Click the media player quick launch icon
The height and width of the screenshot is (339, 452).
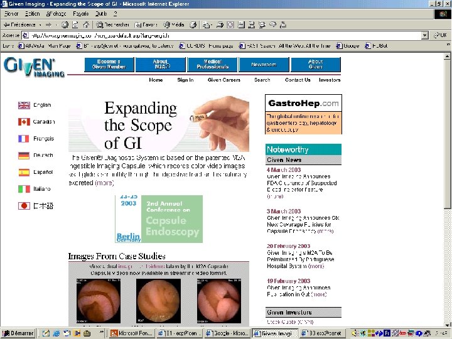77,333
